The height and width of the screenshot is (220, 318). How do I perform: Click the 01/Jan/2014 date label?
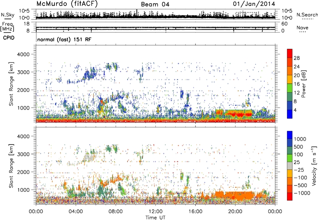254,4
